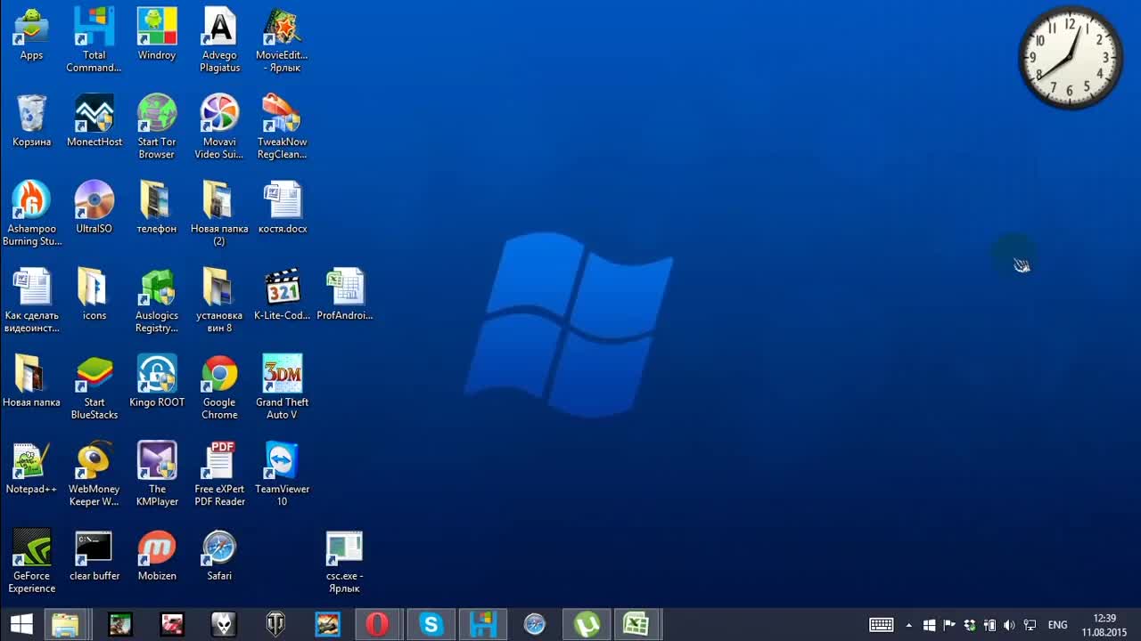The width and height of the screenshot is (1141, 641).
Task: Select the Mobizen desktop icon
Action: [x=157, y=556]
